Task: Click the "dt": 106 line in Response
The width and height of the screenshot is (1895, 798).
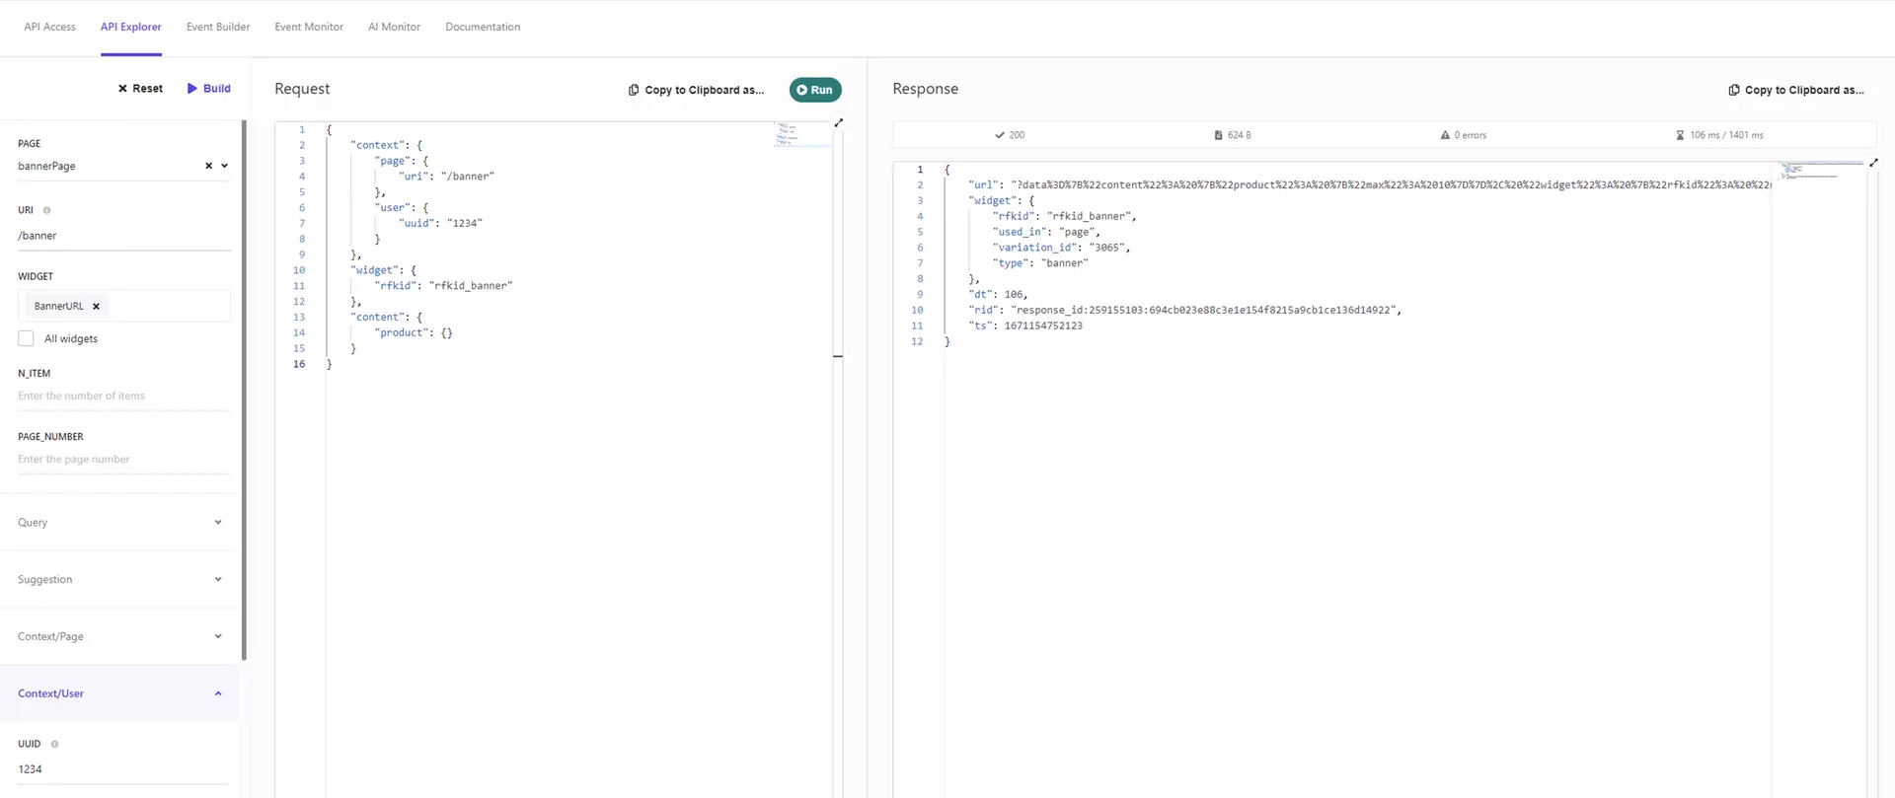Action: click(998, 295)
